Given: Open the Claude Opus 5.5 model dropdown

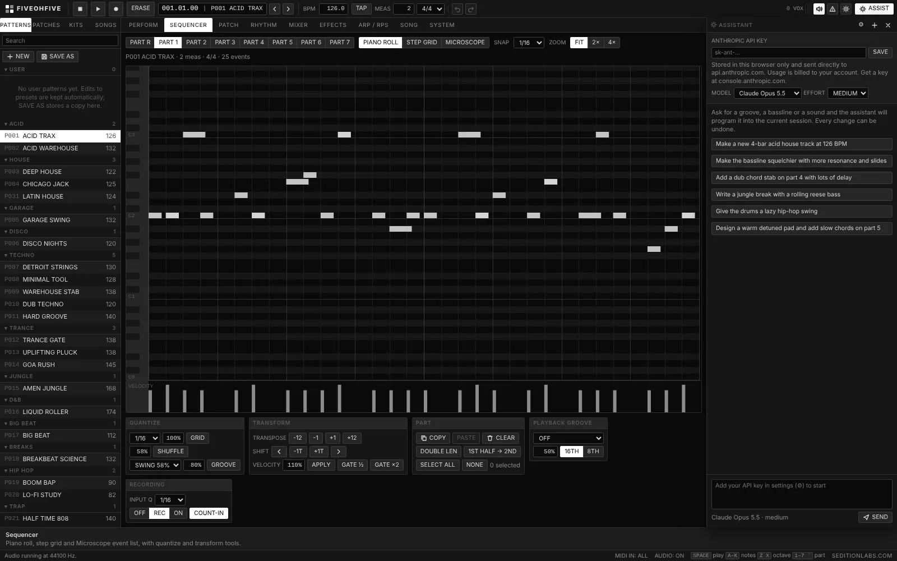Looking at the screenshot, I should coord(767,93).
